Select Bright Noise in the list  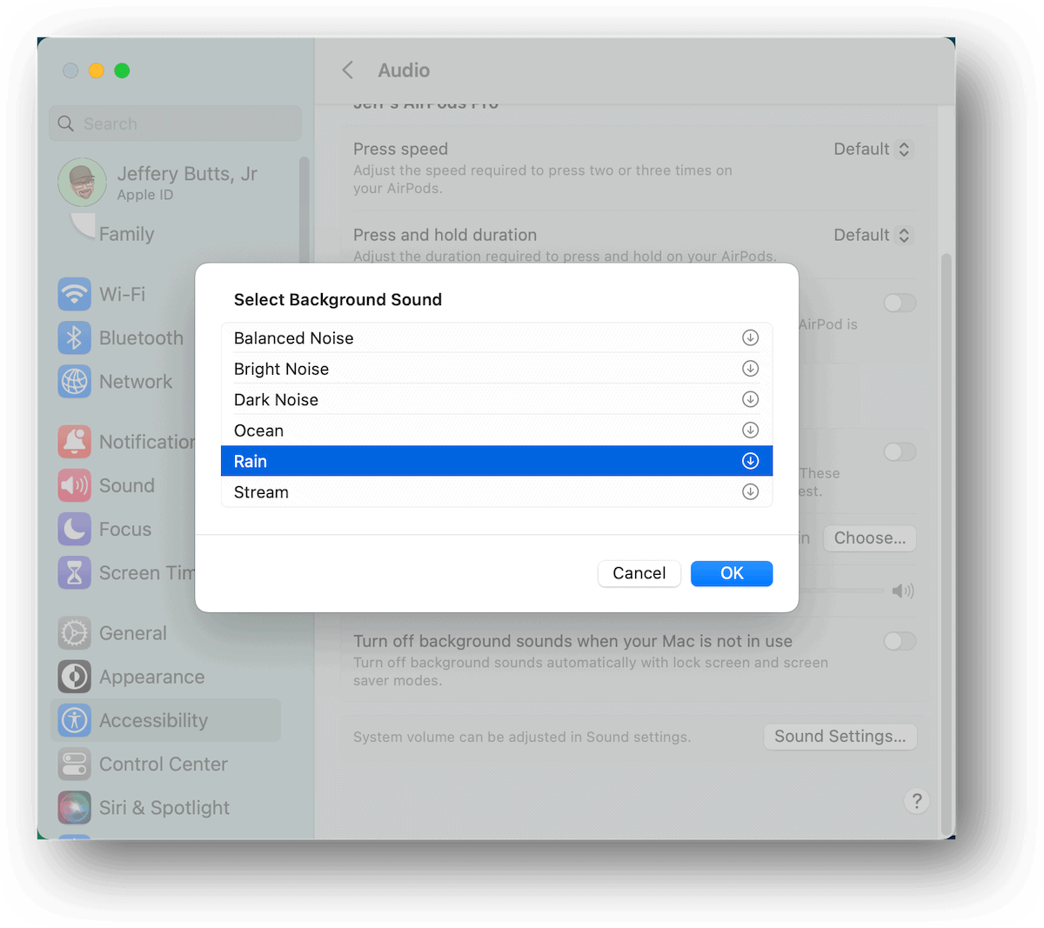[x=497, y=369]
